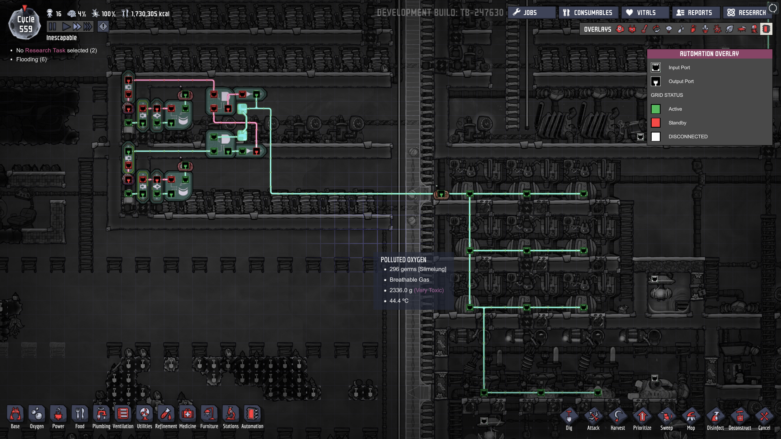This screenshot has width=781, height=439.
Task: Toggle the Automation overlay off
Action: [766, 29]
